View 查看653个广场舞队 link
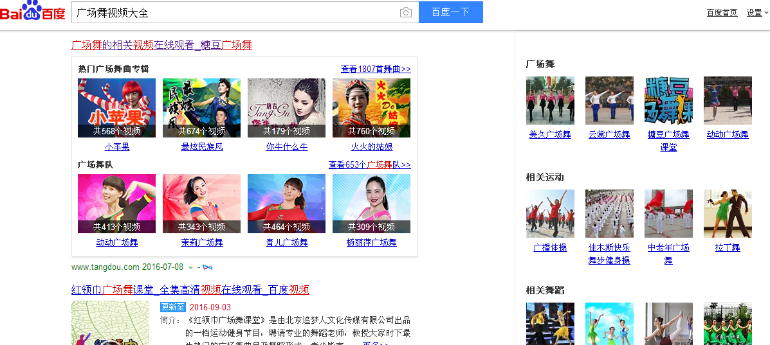770x345 pixels. [370, 164]
